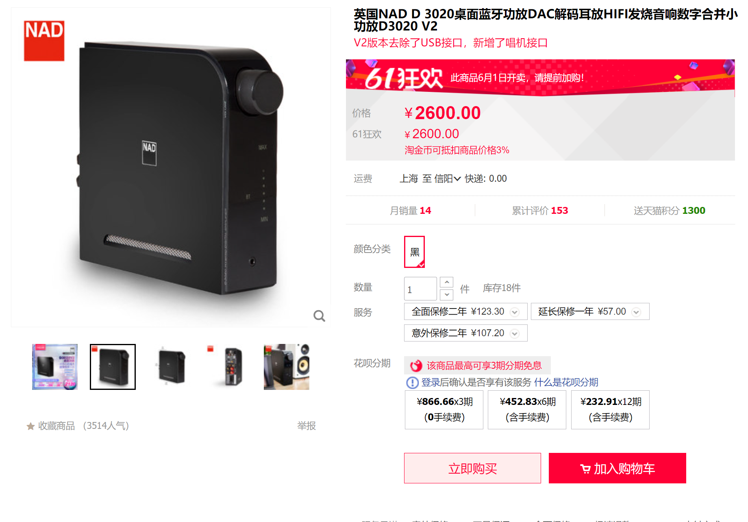Click the NAD brand logo
This screenshot has height=522, width=748.
tap(44, 41)
